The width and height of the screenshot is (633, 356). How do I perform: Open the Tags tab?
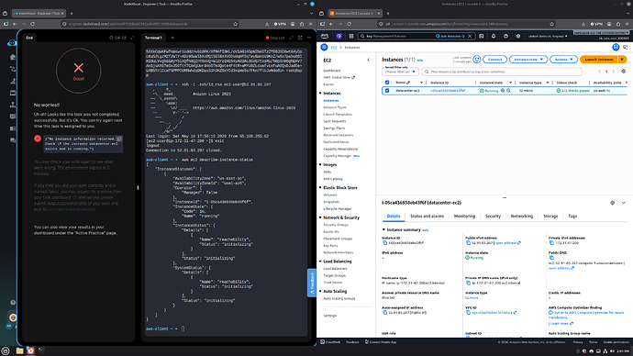[x=572, y=217]
